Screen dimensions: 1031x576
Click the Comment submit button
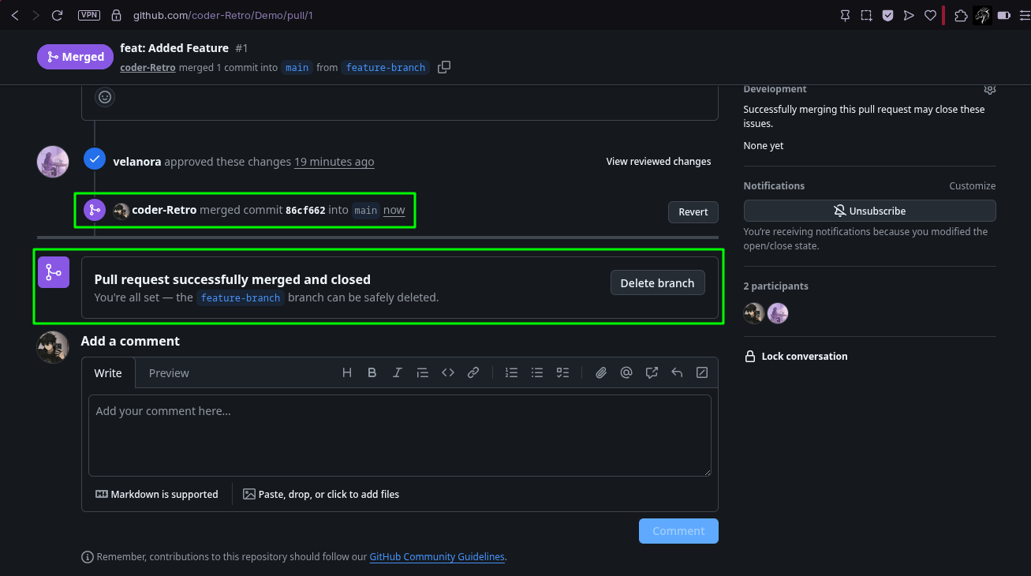coord(678,531)
